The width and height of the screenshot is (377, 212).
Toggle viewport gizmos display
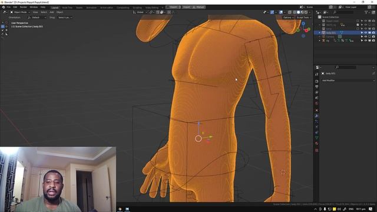pos(272,12)
